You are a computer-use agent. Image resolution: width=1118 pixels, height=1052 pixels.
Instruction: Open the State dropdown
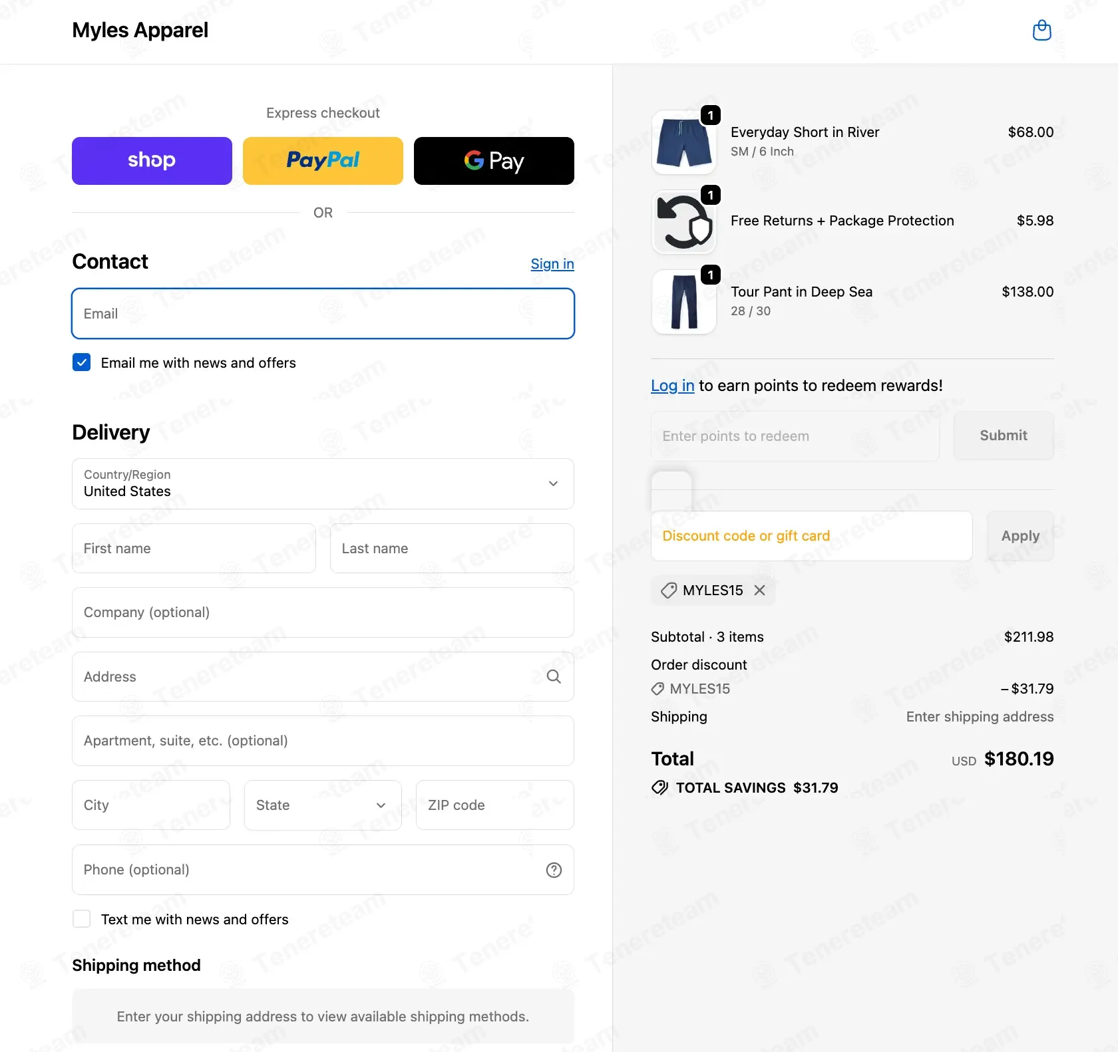pyautogui.click(x=323, y=805)
